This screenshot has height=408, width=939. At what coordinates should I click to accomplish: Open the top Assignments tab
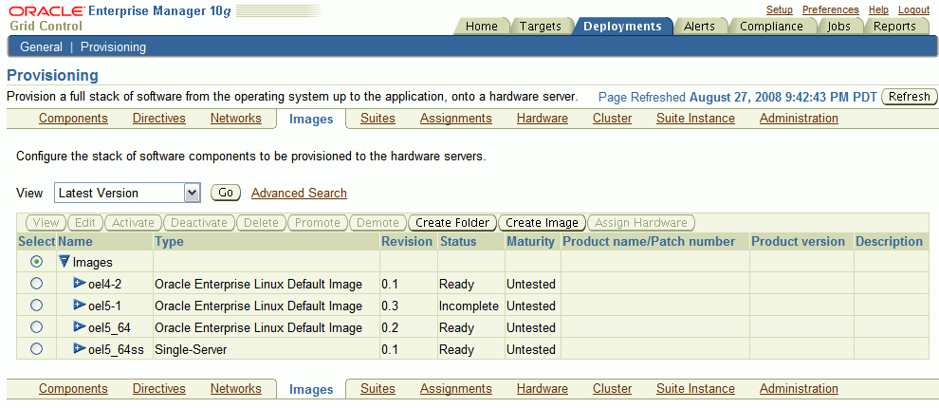click(x=455, y=118)
